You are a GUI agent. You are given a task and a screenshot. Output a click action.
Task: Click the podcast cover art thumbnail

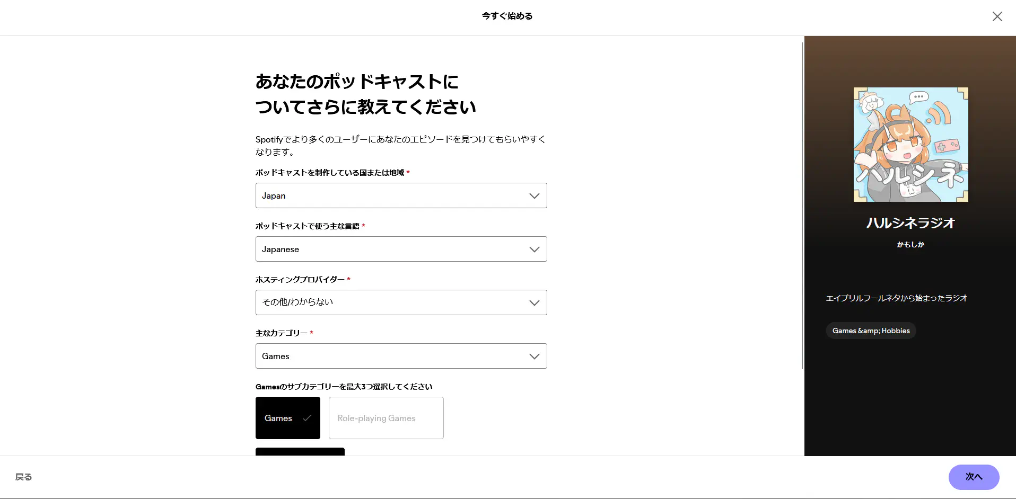(910, 145)
